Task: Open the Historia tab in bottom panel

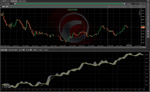Action: coord(35,50)
